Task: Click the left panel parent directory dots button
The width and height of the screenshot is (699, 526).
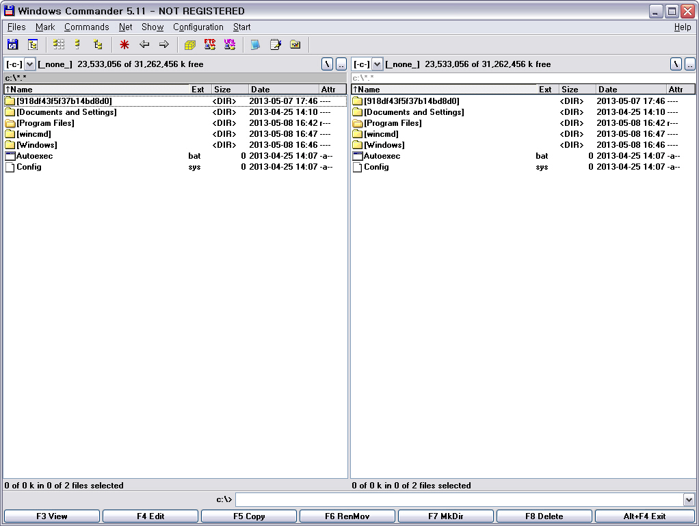Action: point(341,64)
